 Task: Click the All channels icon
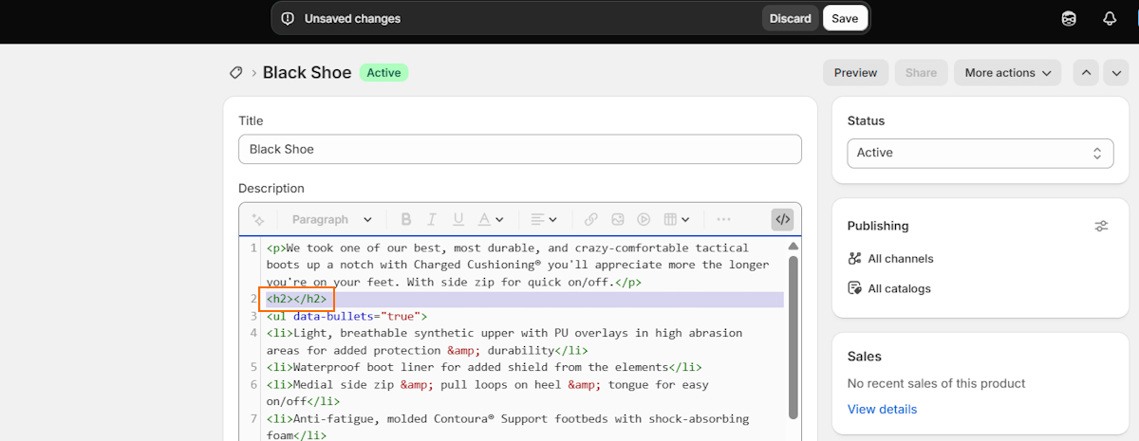point(855,259)
